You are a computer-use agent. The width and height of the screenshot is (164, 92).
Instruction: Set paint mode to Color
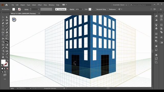[x=2, y=68]
